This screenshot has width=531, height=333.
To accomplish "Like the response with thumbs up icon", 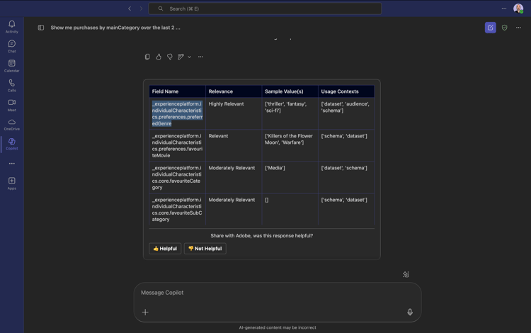I will click(x=159, y=57).
